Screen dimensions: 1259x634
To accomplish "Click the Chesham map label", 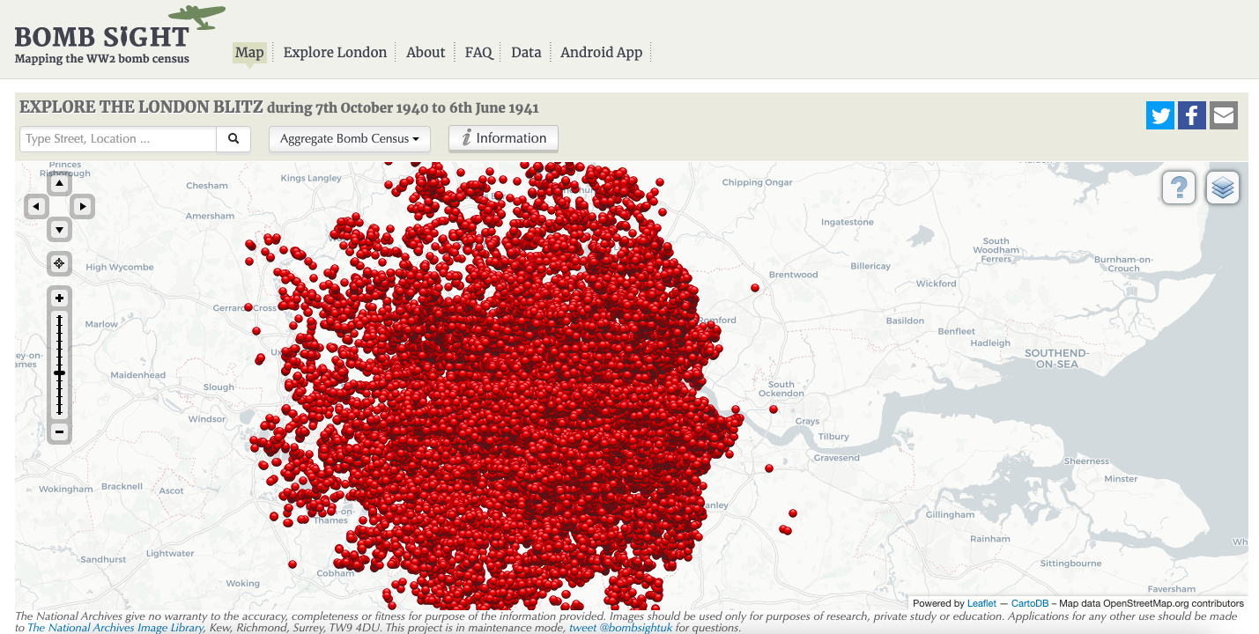I will 207,186.
